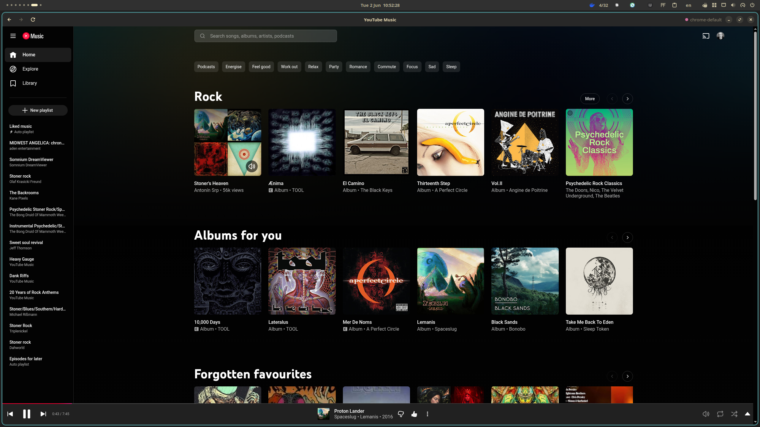760x427 pixels.
Task: Open power menu icon in top bar
Action: (x=752, y=5)
